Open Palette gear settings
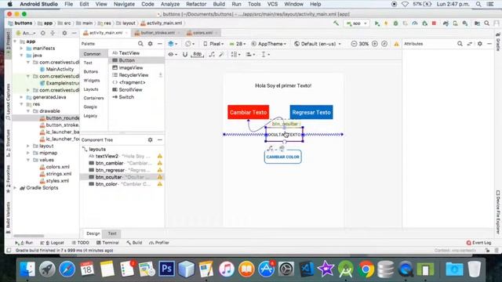The image size is (502, 282). (150, 44)
